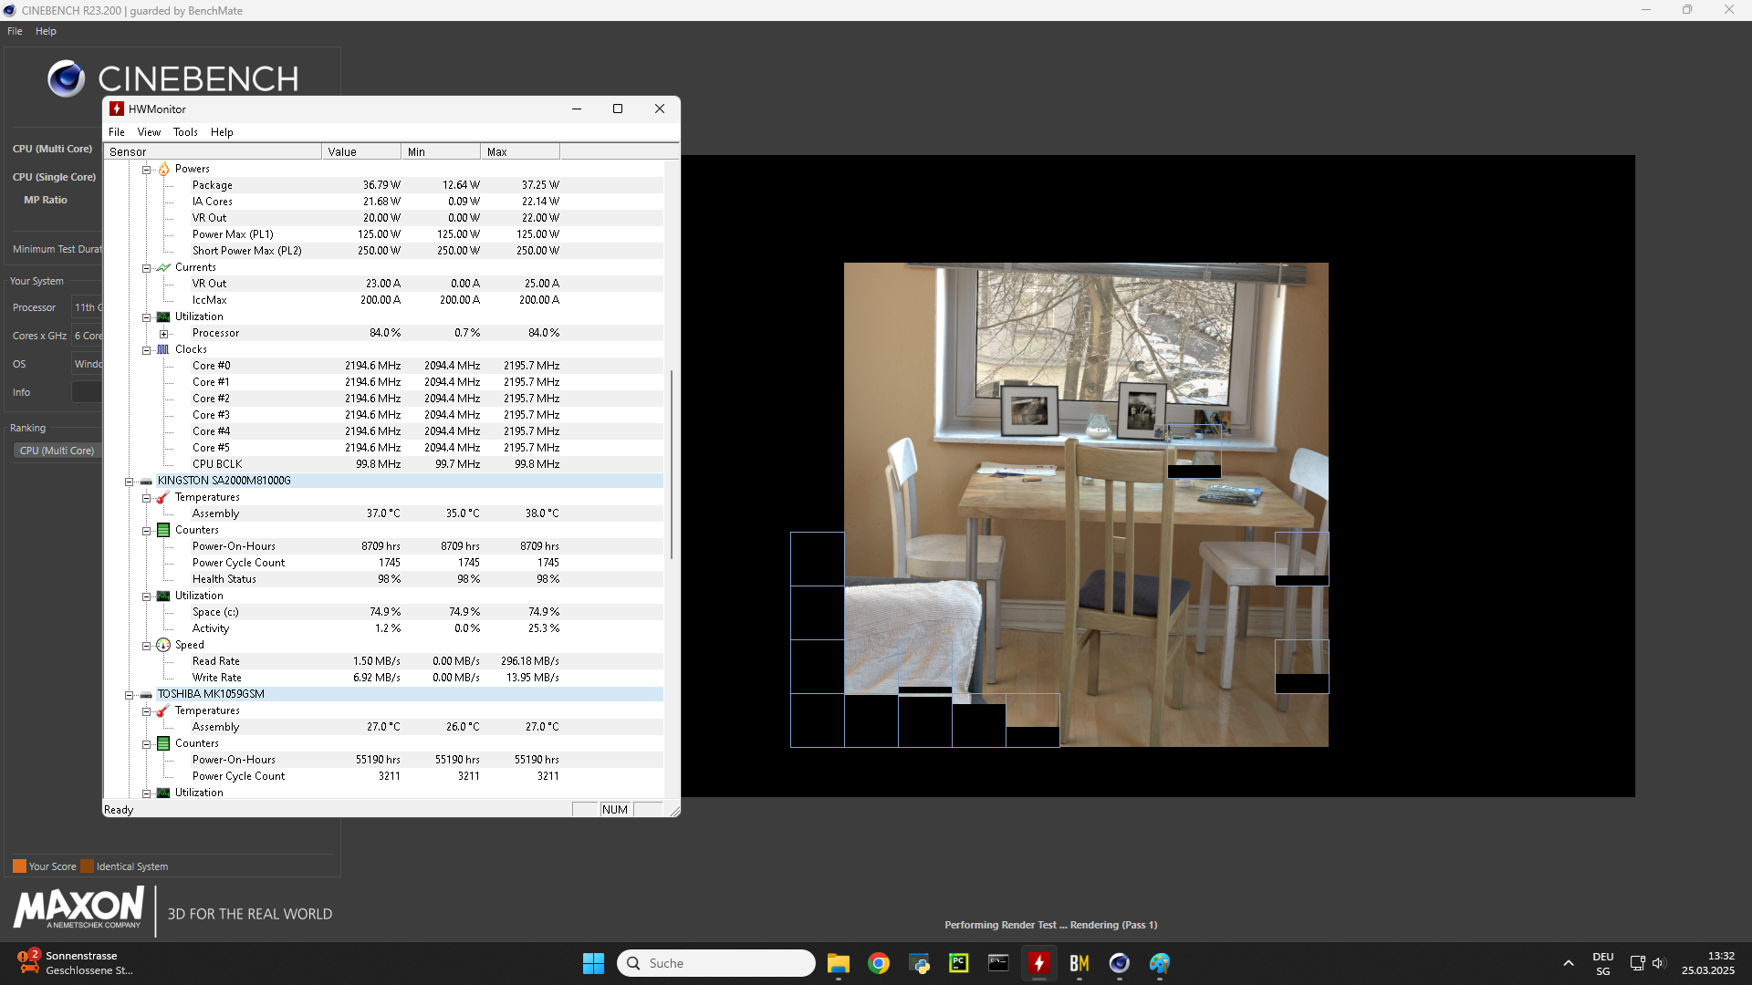Image resolution: width=1752 pixels, height=985 pixels.
Task: Open HWMonitor View menu
Action: pyautogui.click(x=149, y=132)
